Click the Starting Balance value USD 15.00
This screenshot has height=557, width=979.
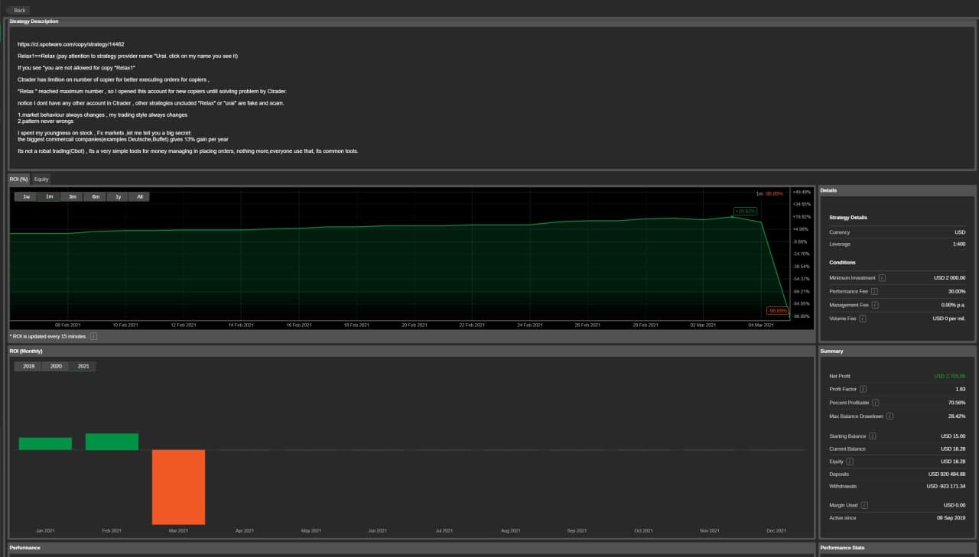click(953, 436)
